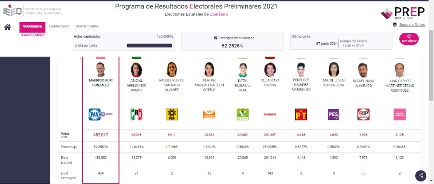
Task: Click the PRD party logo
Action: [x=172, y=114]
